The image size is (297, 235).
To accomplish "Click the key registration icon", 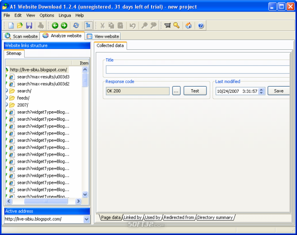I will pos(176,26).
